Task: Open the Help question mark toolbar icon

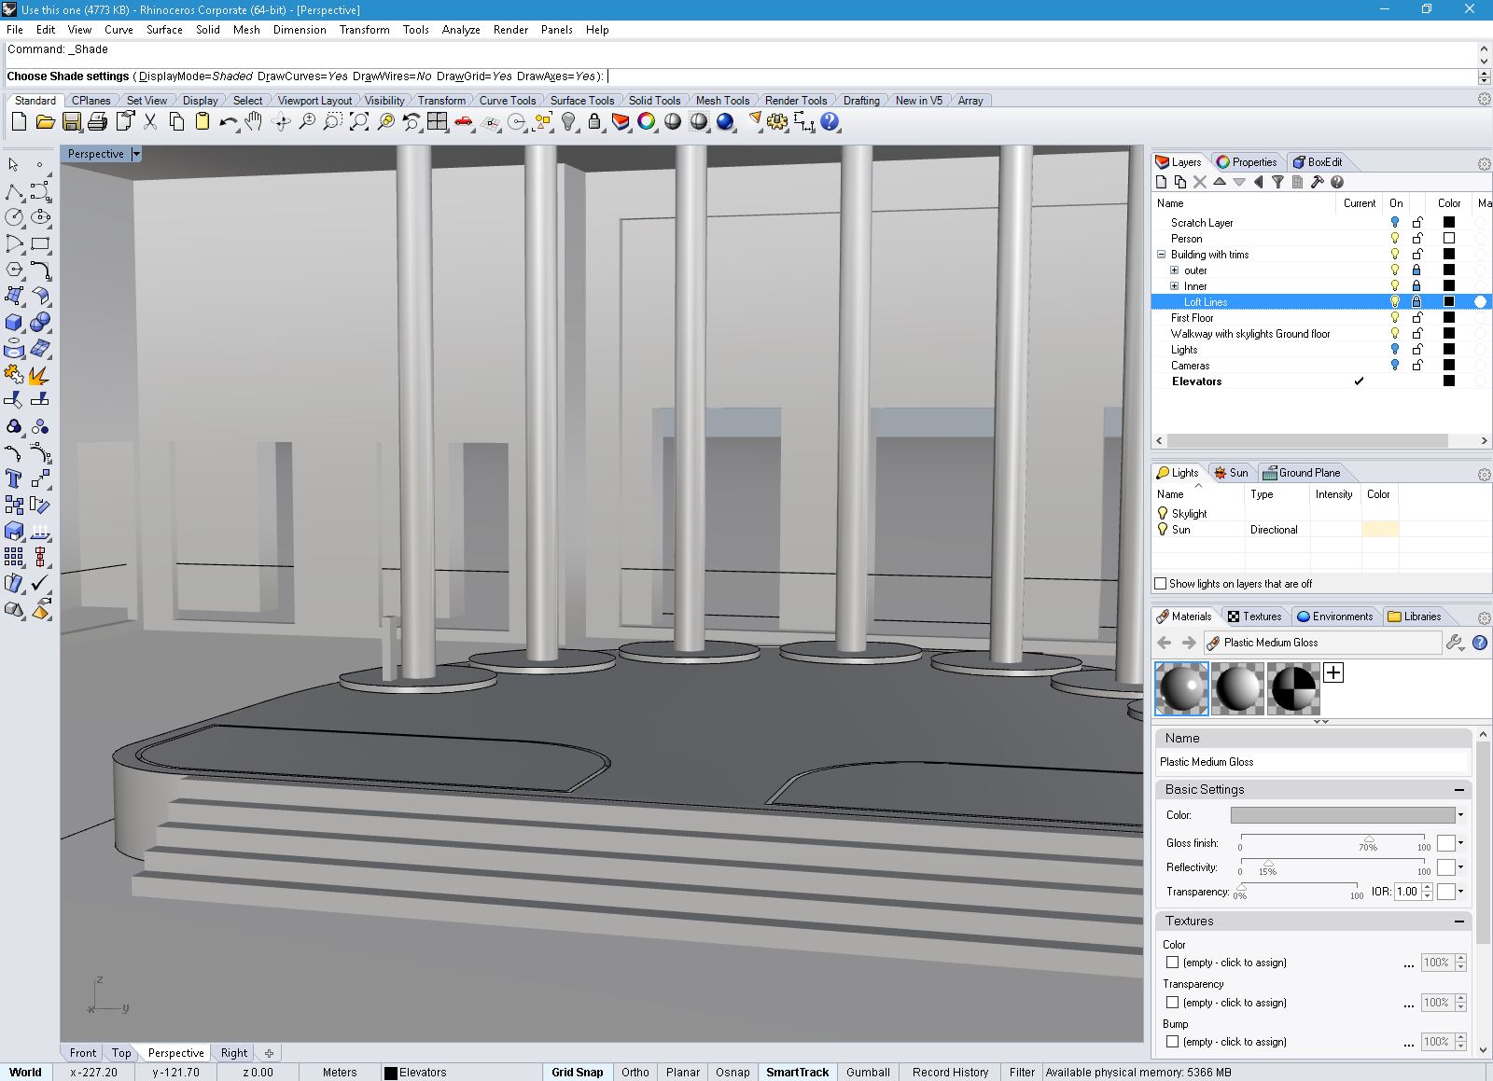Action: [x=830, y=122]
